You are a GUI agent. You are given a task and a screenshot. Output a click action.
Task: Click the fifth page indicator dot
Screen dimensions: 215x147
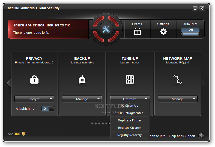coord(106,124)
